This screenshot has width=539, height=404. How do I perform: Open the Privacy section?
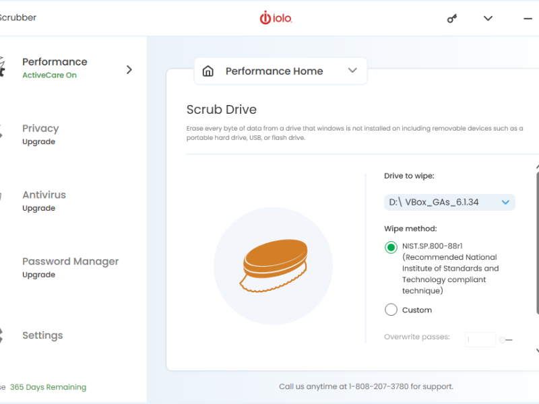point(40,129)
